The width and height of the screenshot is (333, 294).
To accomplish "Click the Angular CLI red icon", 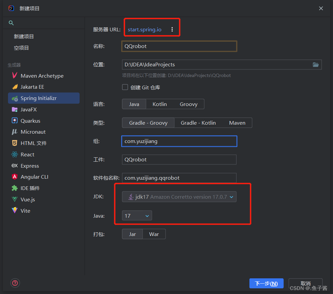I will [x=15, y=177].
